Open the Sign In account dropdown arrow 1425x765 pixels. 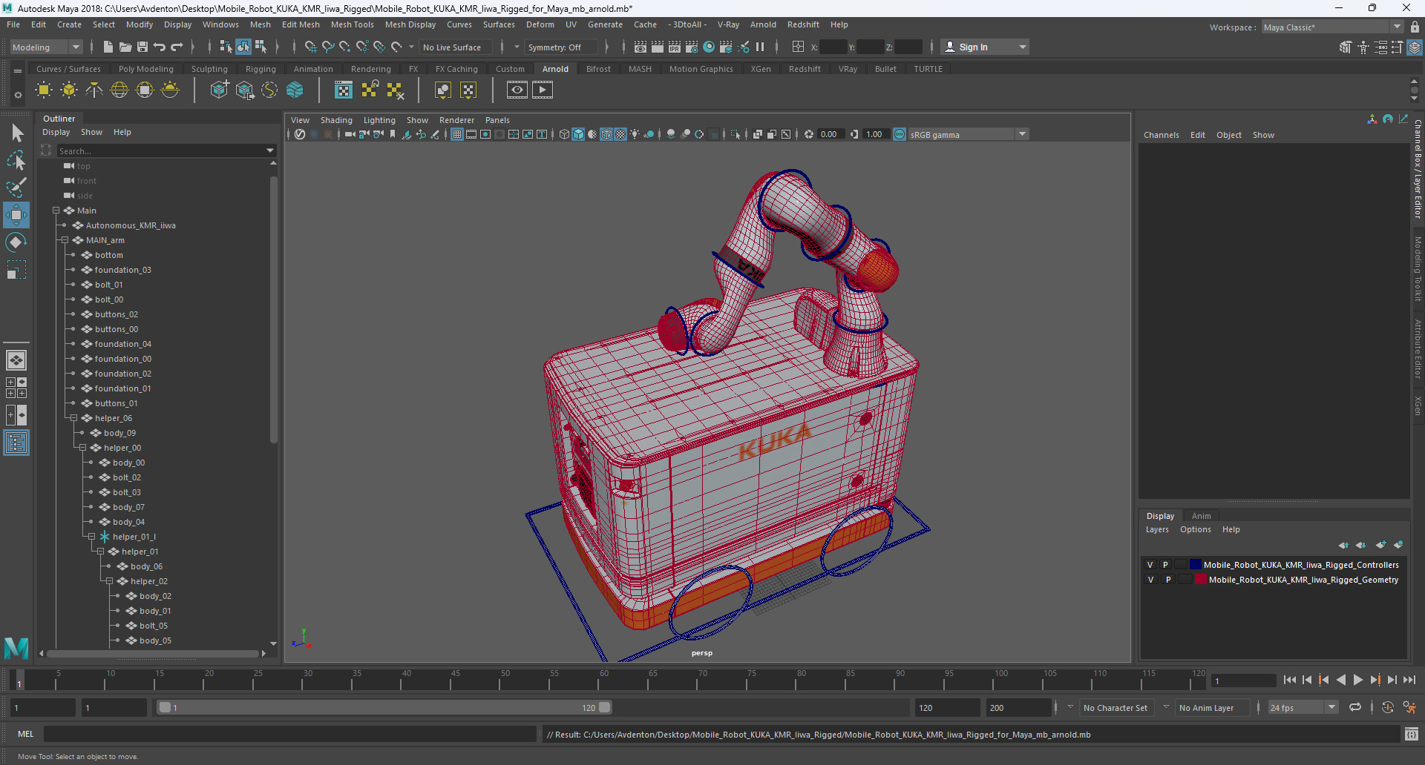point(1023,47)
